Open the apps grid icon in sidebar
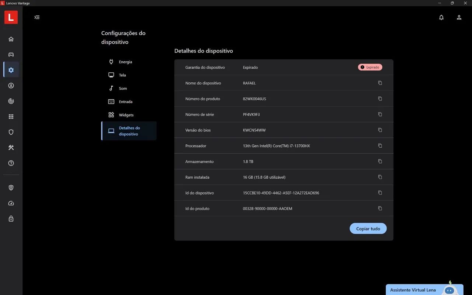472x295 pixels. coord(11,117)
